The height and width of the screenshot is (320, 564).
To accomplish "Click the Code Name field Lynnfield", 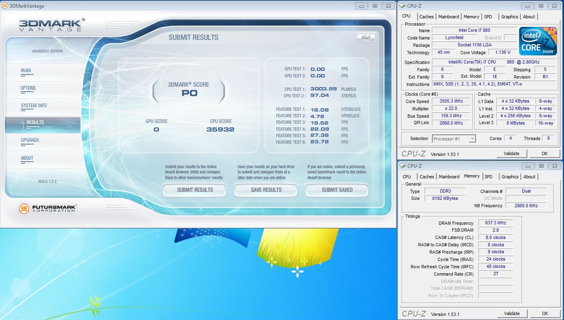I will 454,37.
